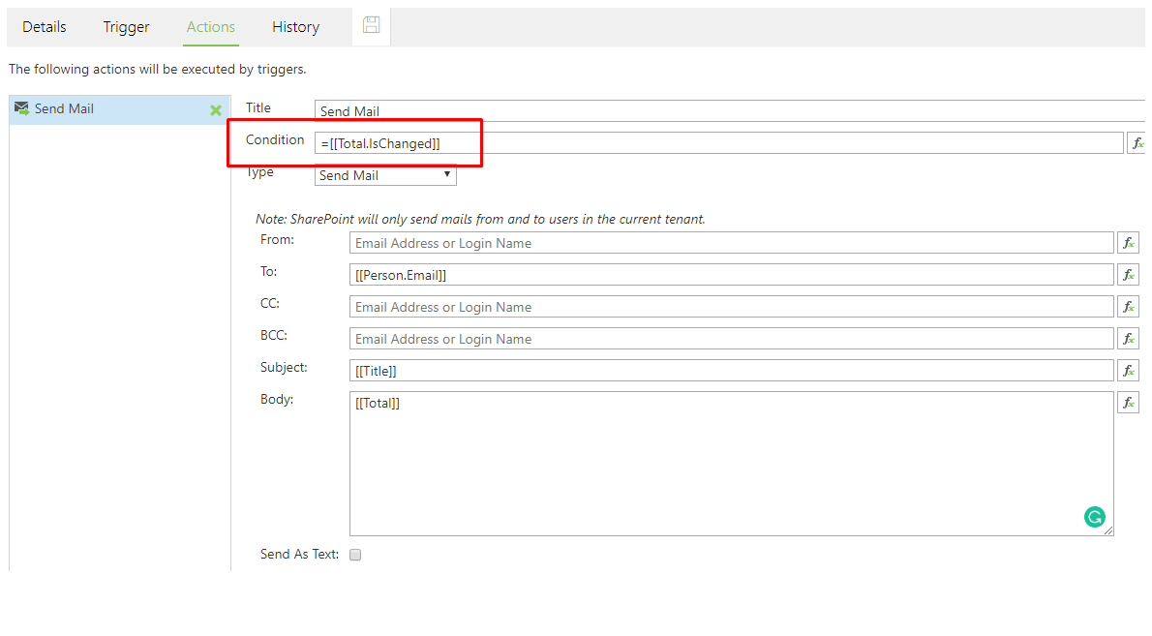
Task: Click into the Body text area
Action: coord(731,463)
